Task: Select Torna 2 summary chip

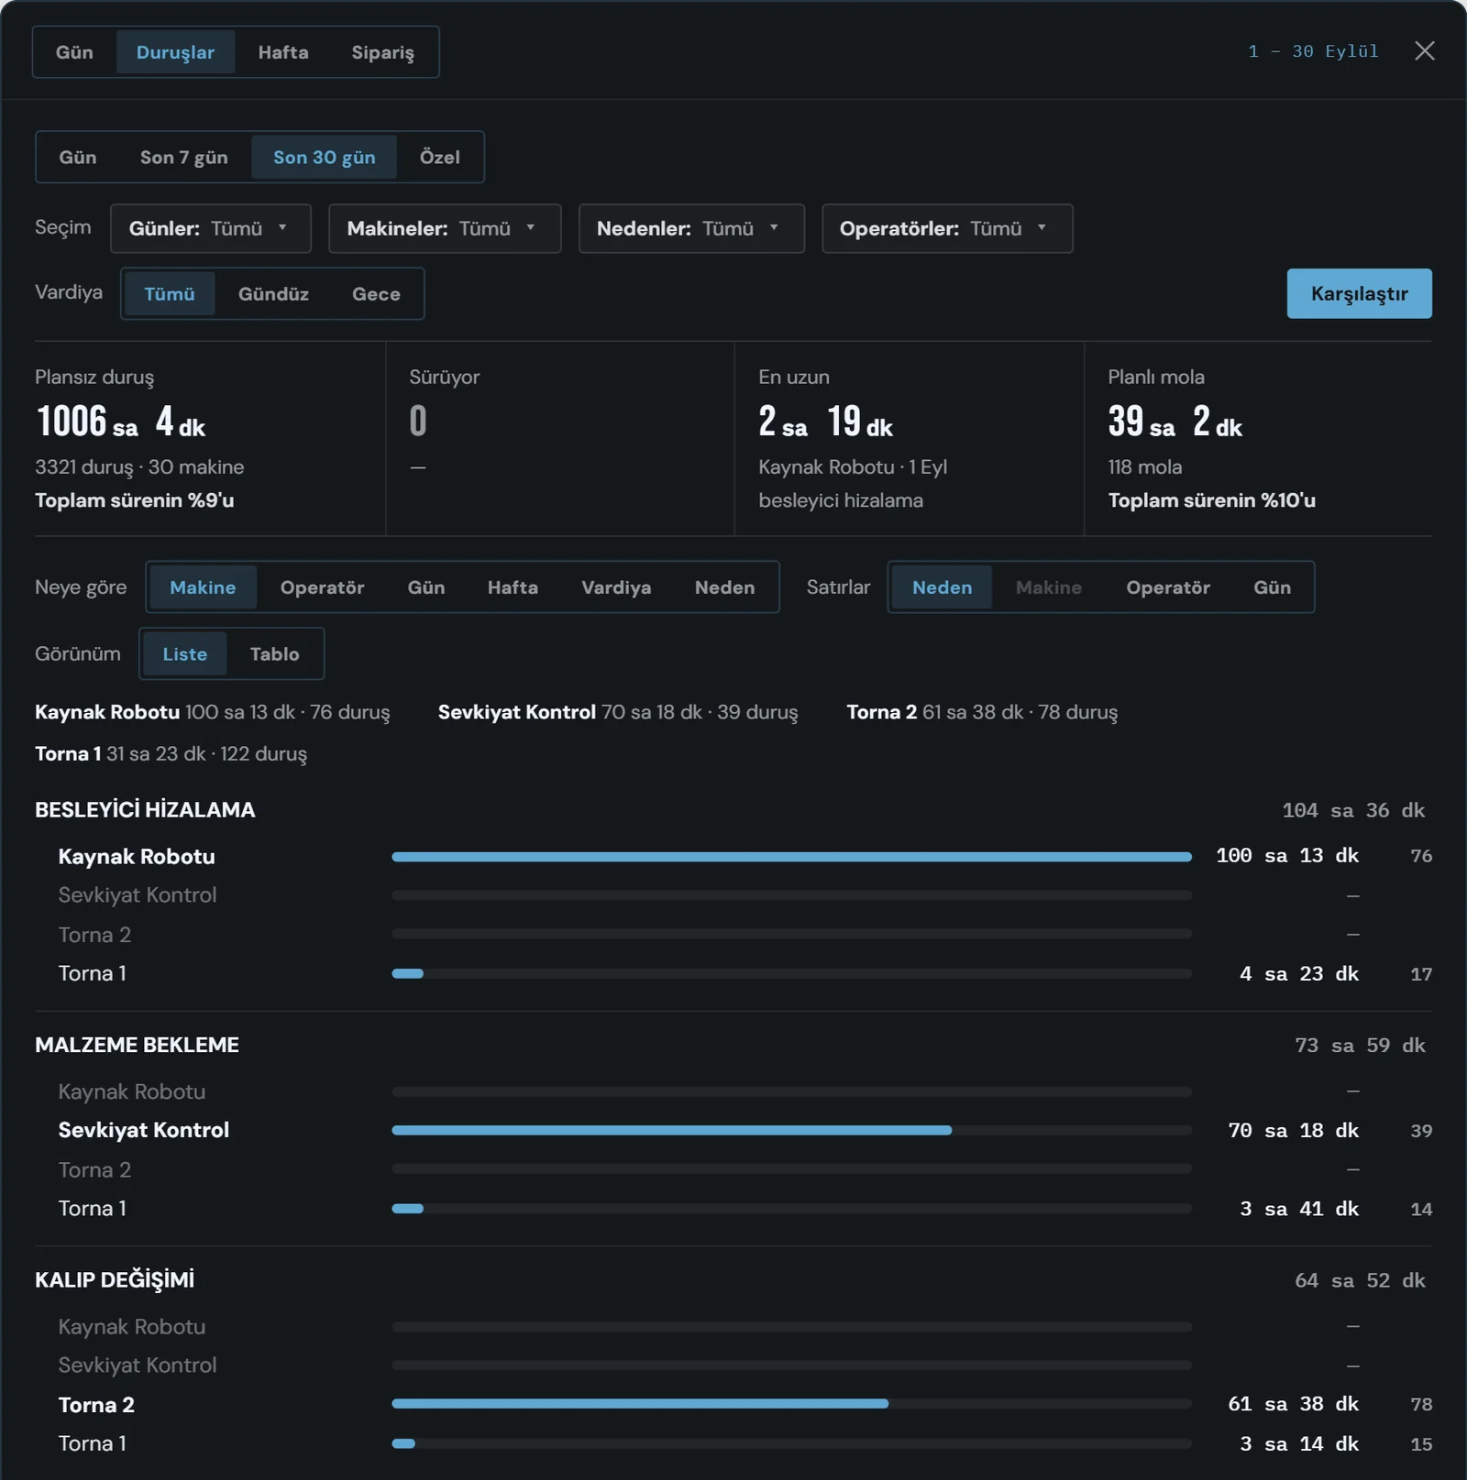Action: point(982,712)
